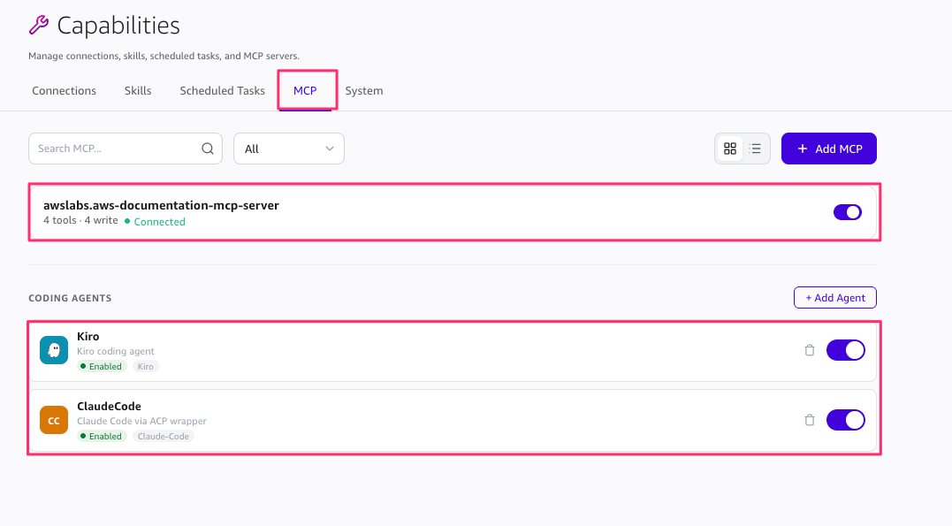Click the Add Agent button
952x526 pixels.
[834, 298]
